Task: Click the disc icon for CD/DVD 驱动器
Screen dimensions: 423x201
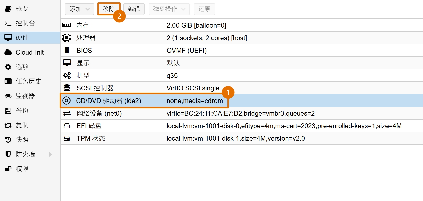Action: tap(66, 101)
